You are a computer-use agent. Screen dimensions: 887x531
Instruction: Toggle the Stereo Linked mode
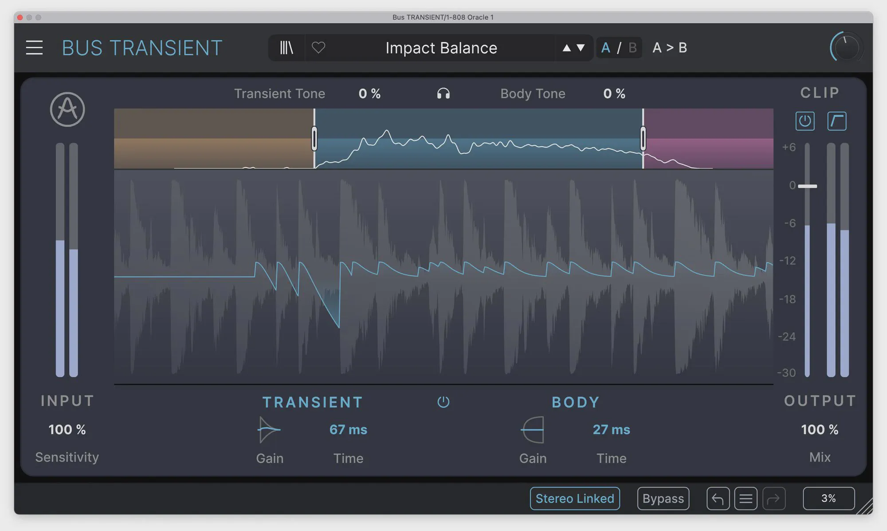(x=575, y=499)
